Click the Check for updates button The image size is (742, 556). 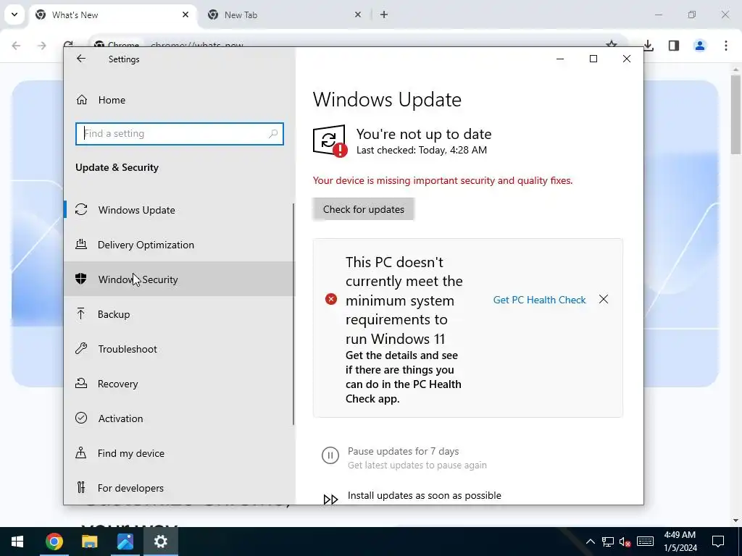point(364,209)
